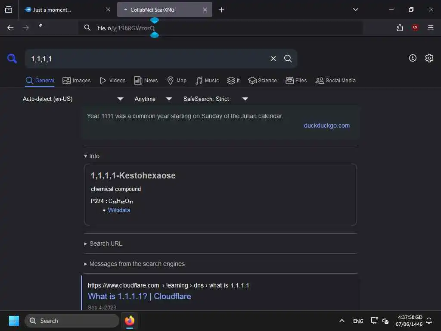Viewport: 441px width, 331px height.
Task: Switch to the It category
Action: coord(233,81)
